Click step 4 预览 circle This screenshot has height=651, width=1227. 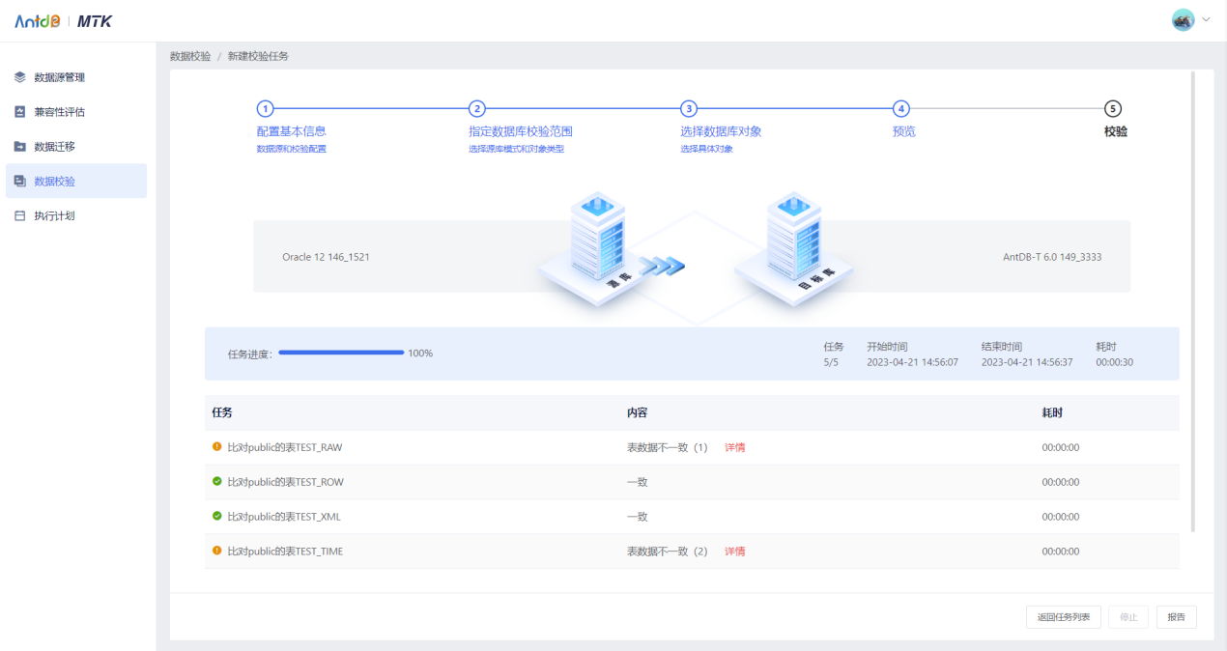click(901, 109)
